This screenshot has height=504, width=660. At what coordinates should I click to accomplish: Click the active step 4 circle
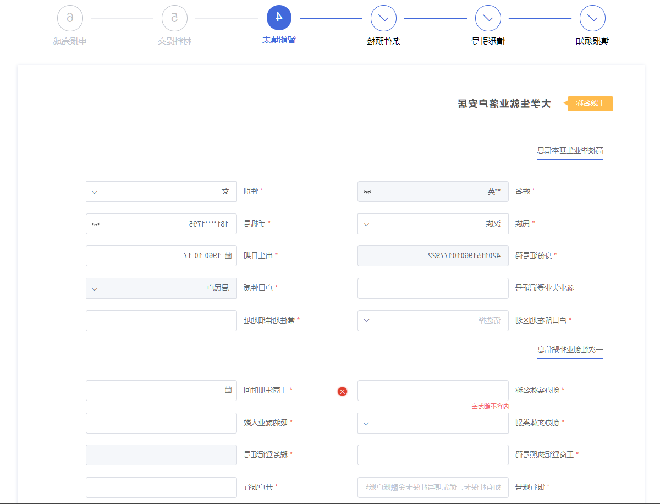279,18
